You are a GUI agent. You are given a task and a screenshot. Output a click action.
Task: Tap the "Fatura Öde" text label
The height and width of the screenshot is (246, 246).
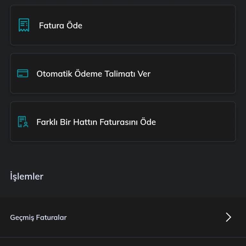coord(61,26)
